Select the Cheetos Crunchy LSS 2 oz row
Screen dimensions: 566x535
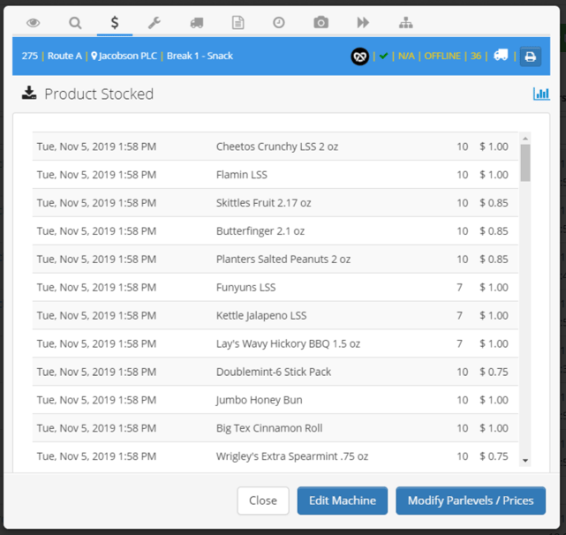point(275,147)
